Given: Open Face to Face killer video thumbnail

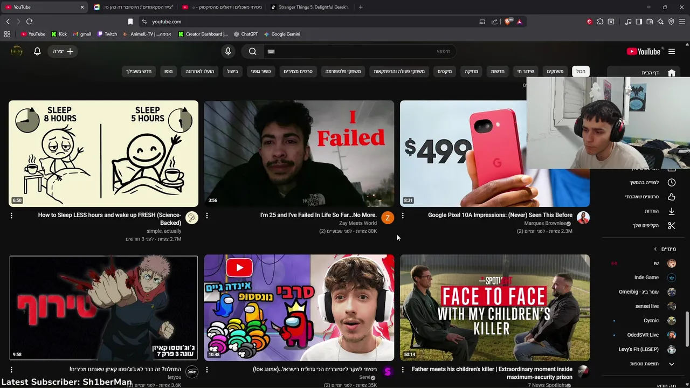Looking at the screenshot, I should coord(495,308).
